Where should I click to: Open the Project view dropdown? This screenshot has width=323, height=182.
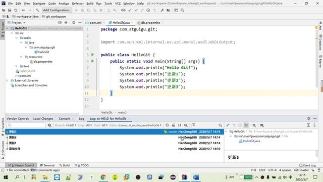(19, 23)
